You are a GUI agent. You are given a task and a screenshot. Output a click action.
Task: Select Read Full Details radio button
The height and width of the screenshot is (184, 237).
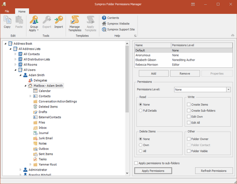point(141,111)
